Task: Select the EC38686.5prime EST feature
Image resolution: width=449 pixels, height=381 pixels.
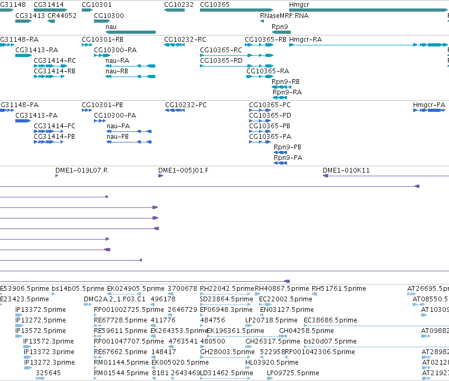Action: (x=377, y=326)
